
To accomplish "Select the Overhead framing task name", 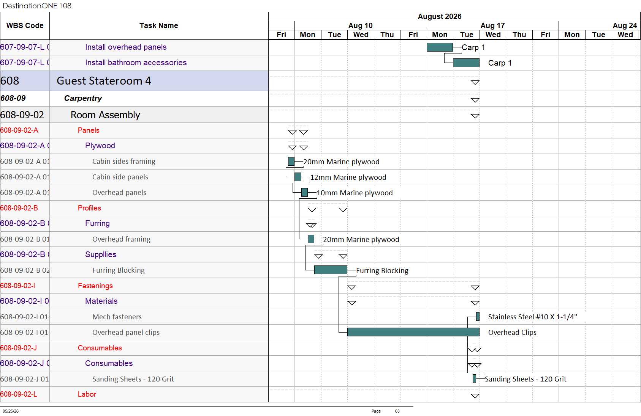I will [x=121, y=239].
